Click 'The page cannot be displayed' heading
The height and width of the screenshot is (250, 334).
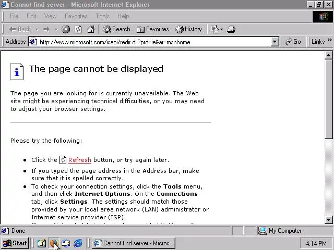point(96,69)
